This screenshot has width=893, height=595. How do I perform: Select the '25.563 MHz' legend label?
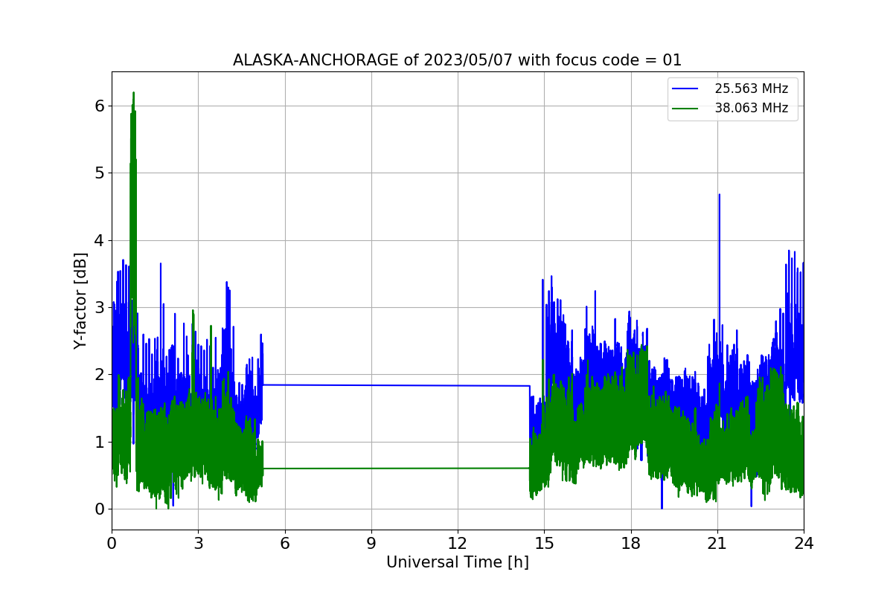[752, 89]
